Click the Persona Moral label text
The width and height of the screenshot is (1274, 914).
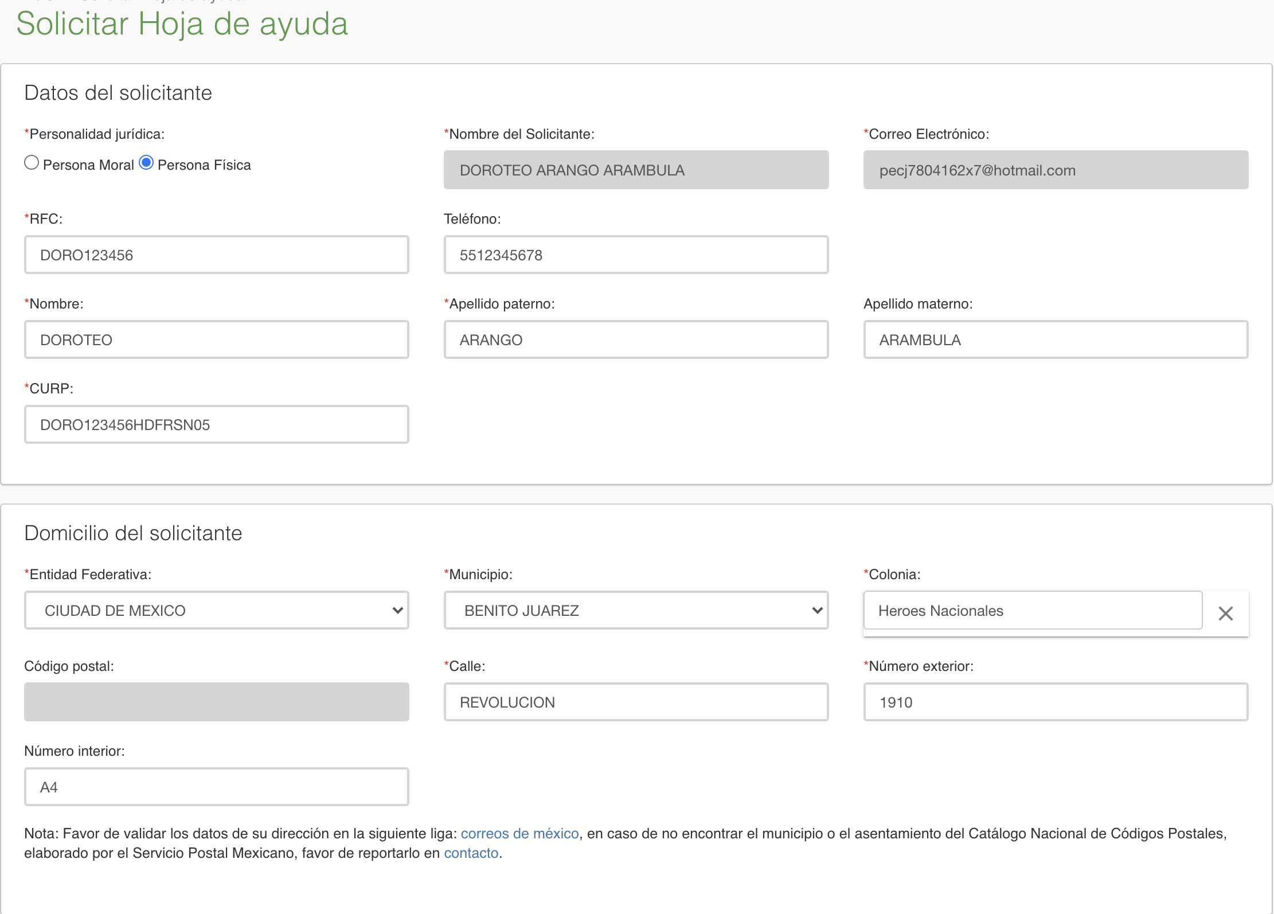pos(88,165)
